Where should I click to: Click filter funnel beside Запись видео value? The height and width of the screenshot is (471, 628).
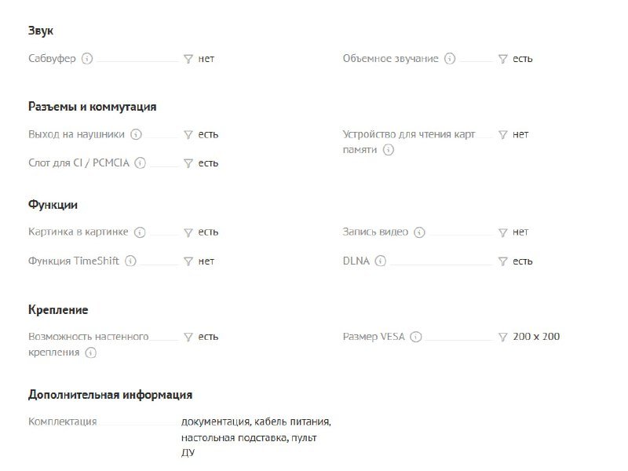pos(503,232)
